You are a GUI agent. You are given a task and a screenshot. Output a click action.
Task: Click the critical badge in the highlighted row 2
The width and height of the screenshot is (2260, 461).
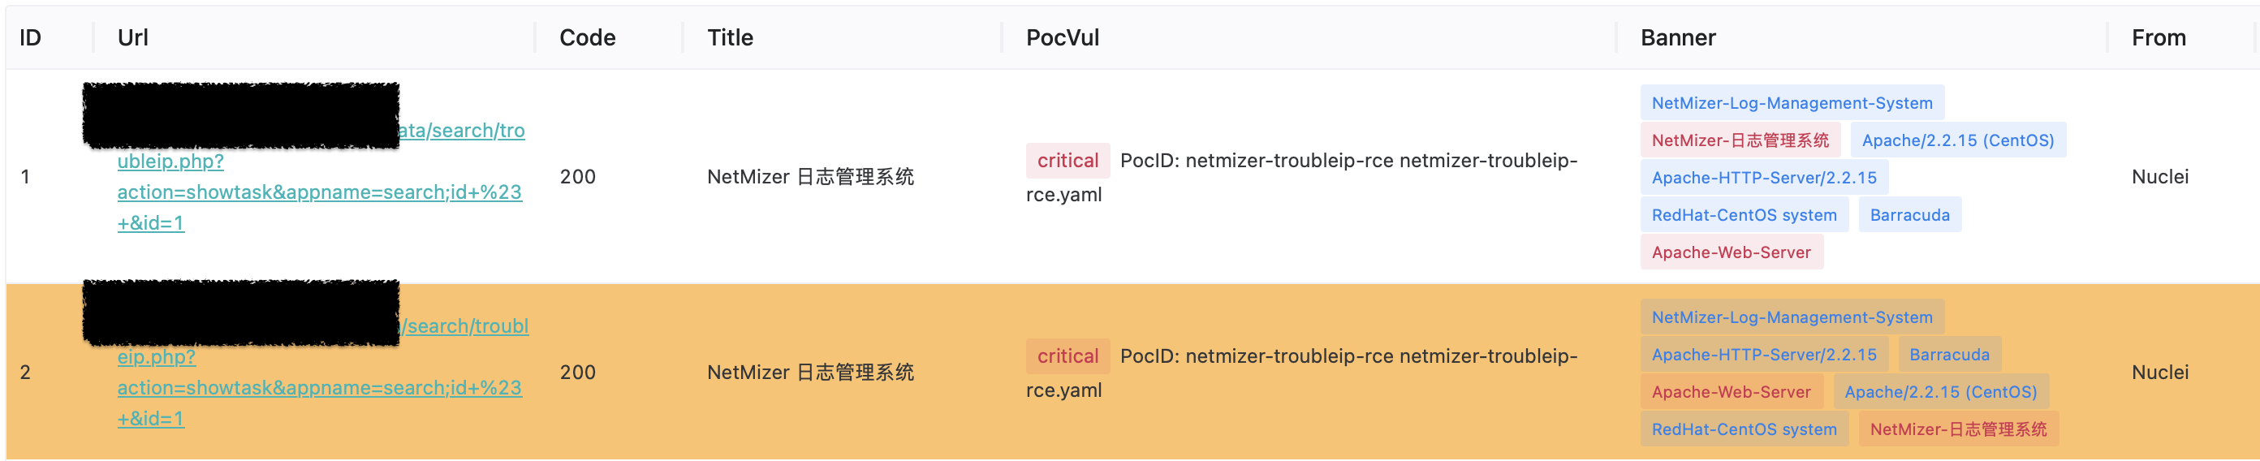coord(1067,355)
